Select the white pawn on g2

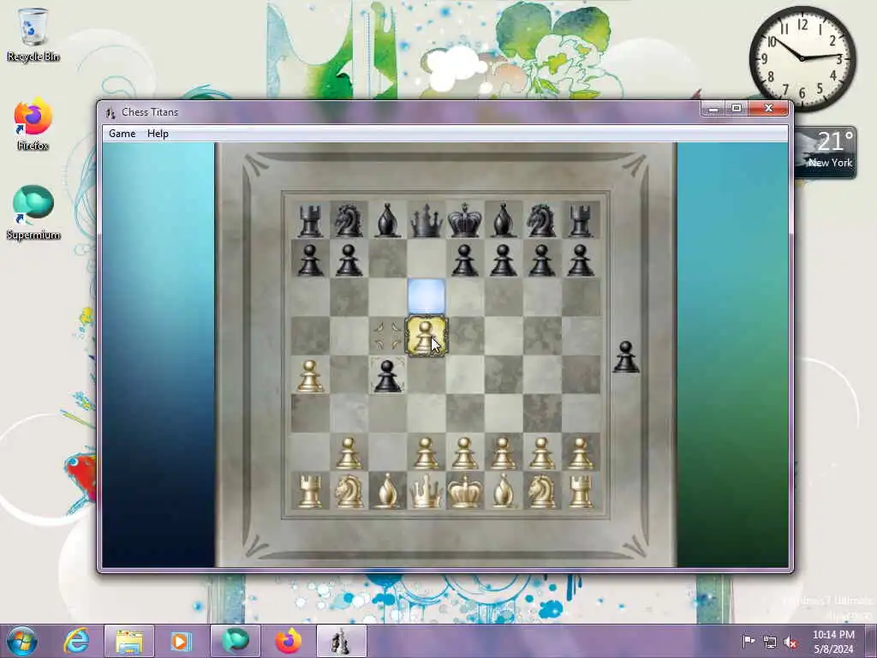point(542,452)
